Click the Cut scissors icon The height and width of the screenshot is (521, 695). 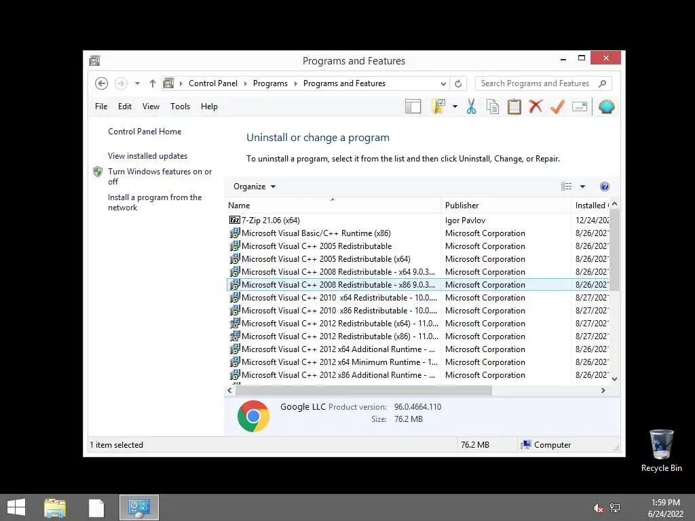point(471,107)
